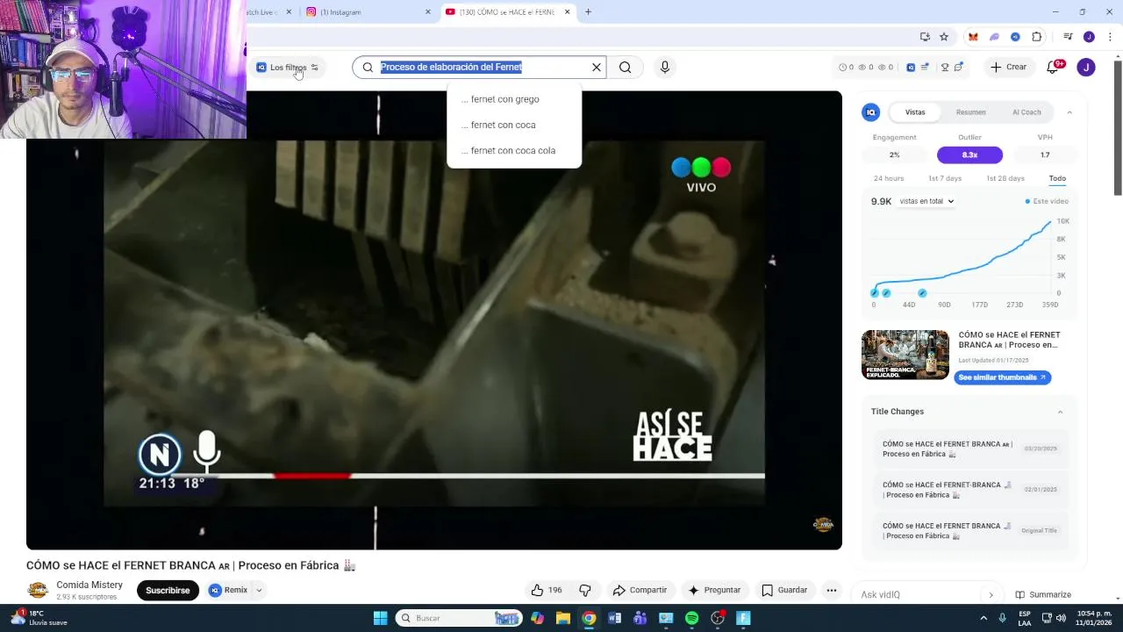
Task: Switch to the AI Coach tab
Action: coord(1026,112)
